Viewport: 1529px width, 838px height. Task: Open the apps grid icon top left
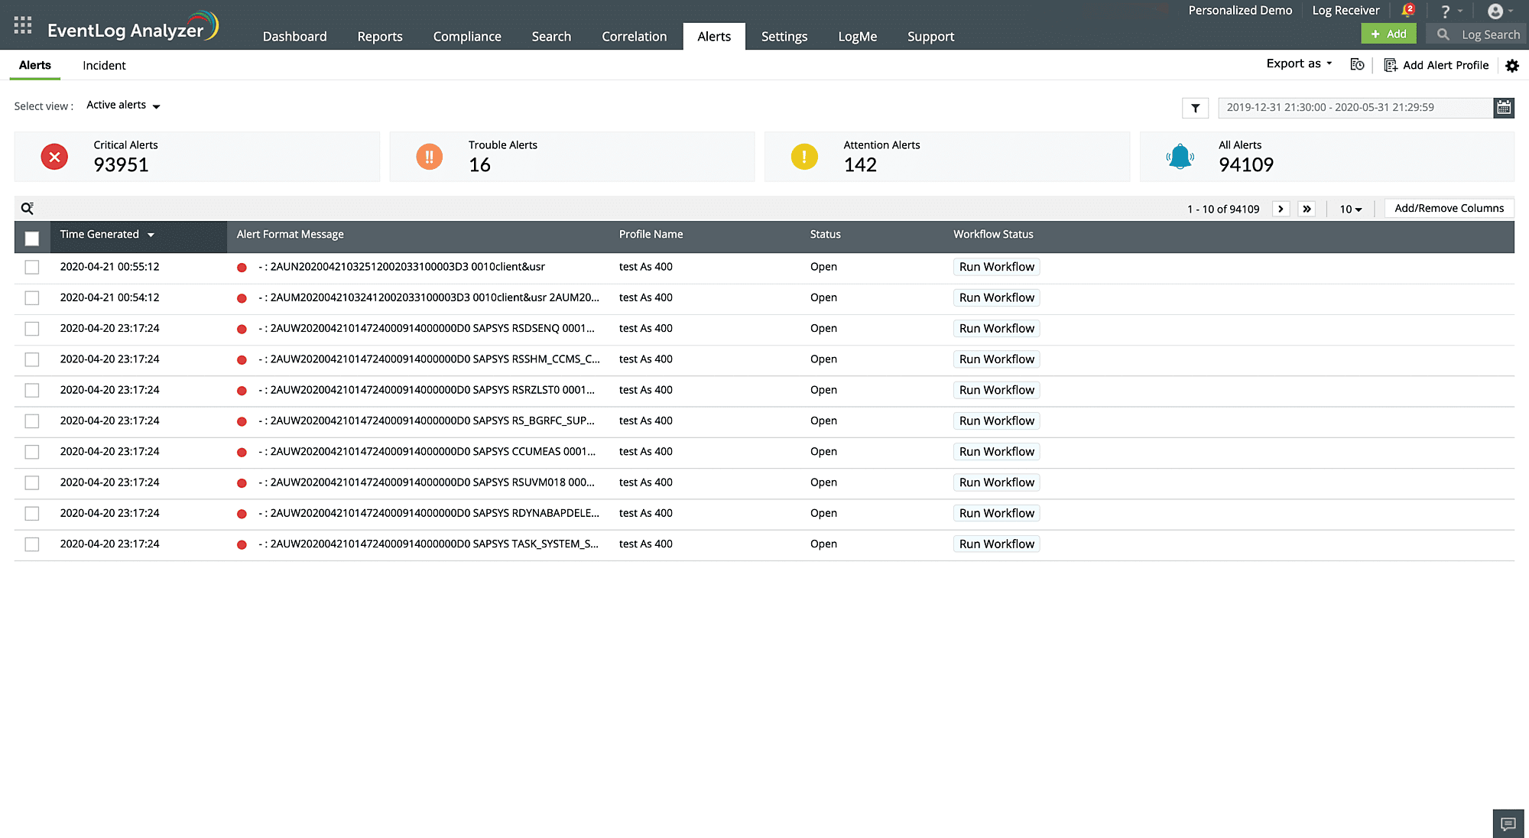point(22,24)
